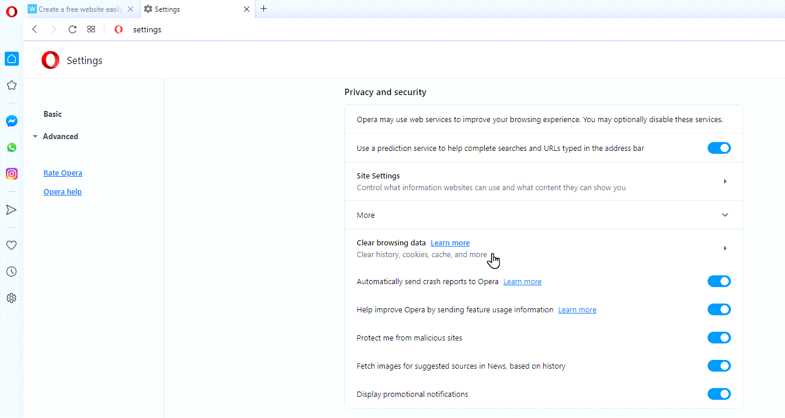Expand the More section chevron
The height and width of the screenshot is (418, 785).
pos(725,215)
